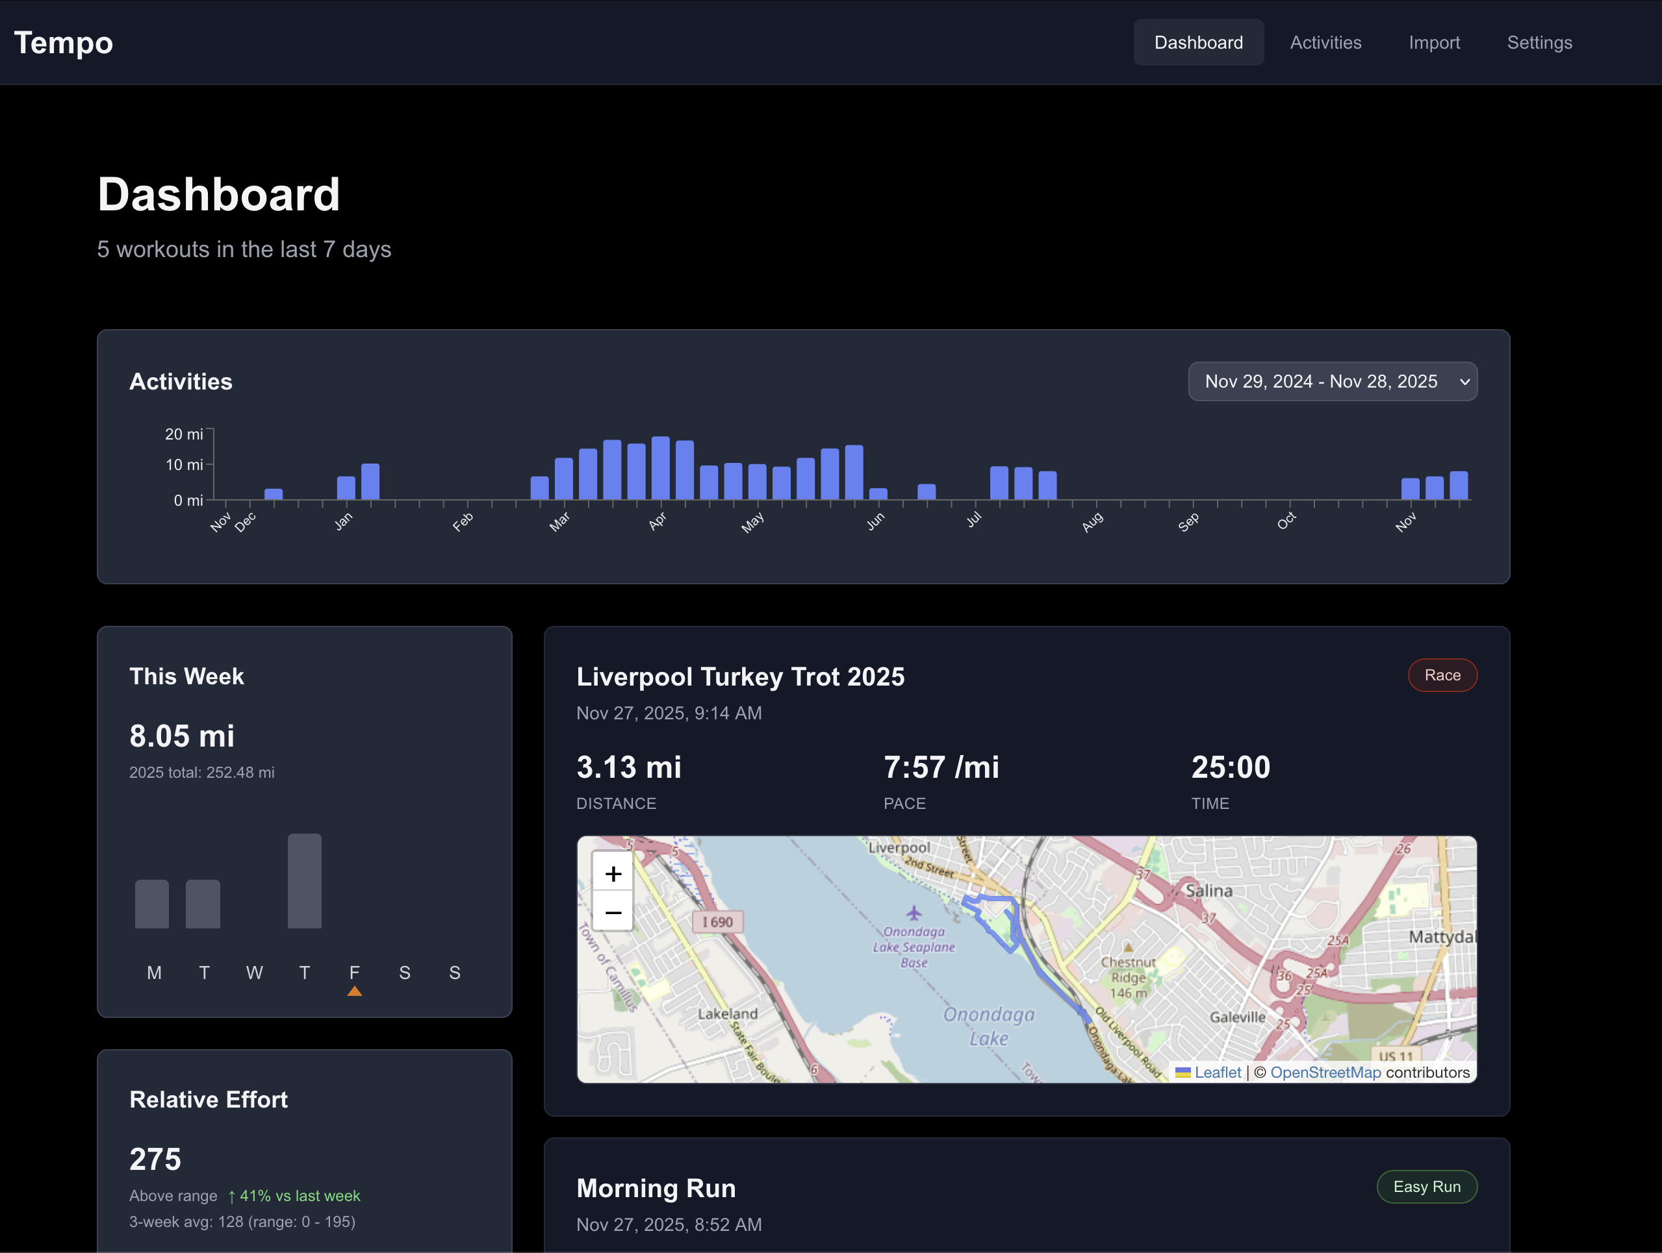Click the I 690 highway shield on map
The width and height of the screenshot is (1662, 1253).
(717, 922)
